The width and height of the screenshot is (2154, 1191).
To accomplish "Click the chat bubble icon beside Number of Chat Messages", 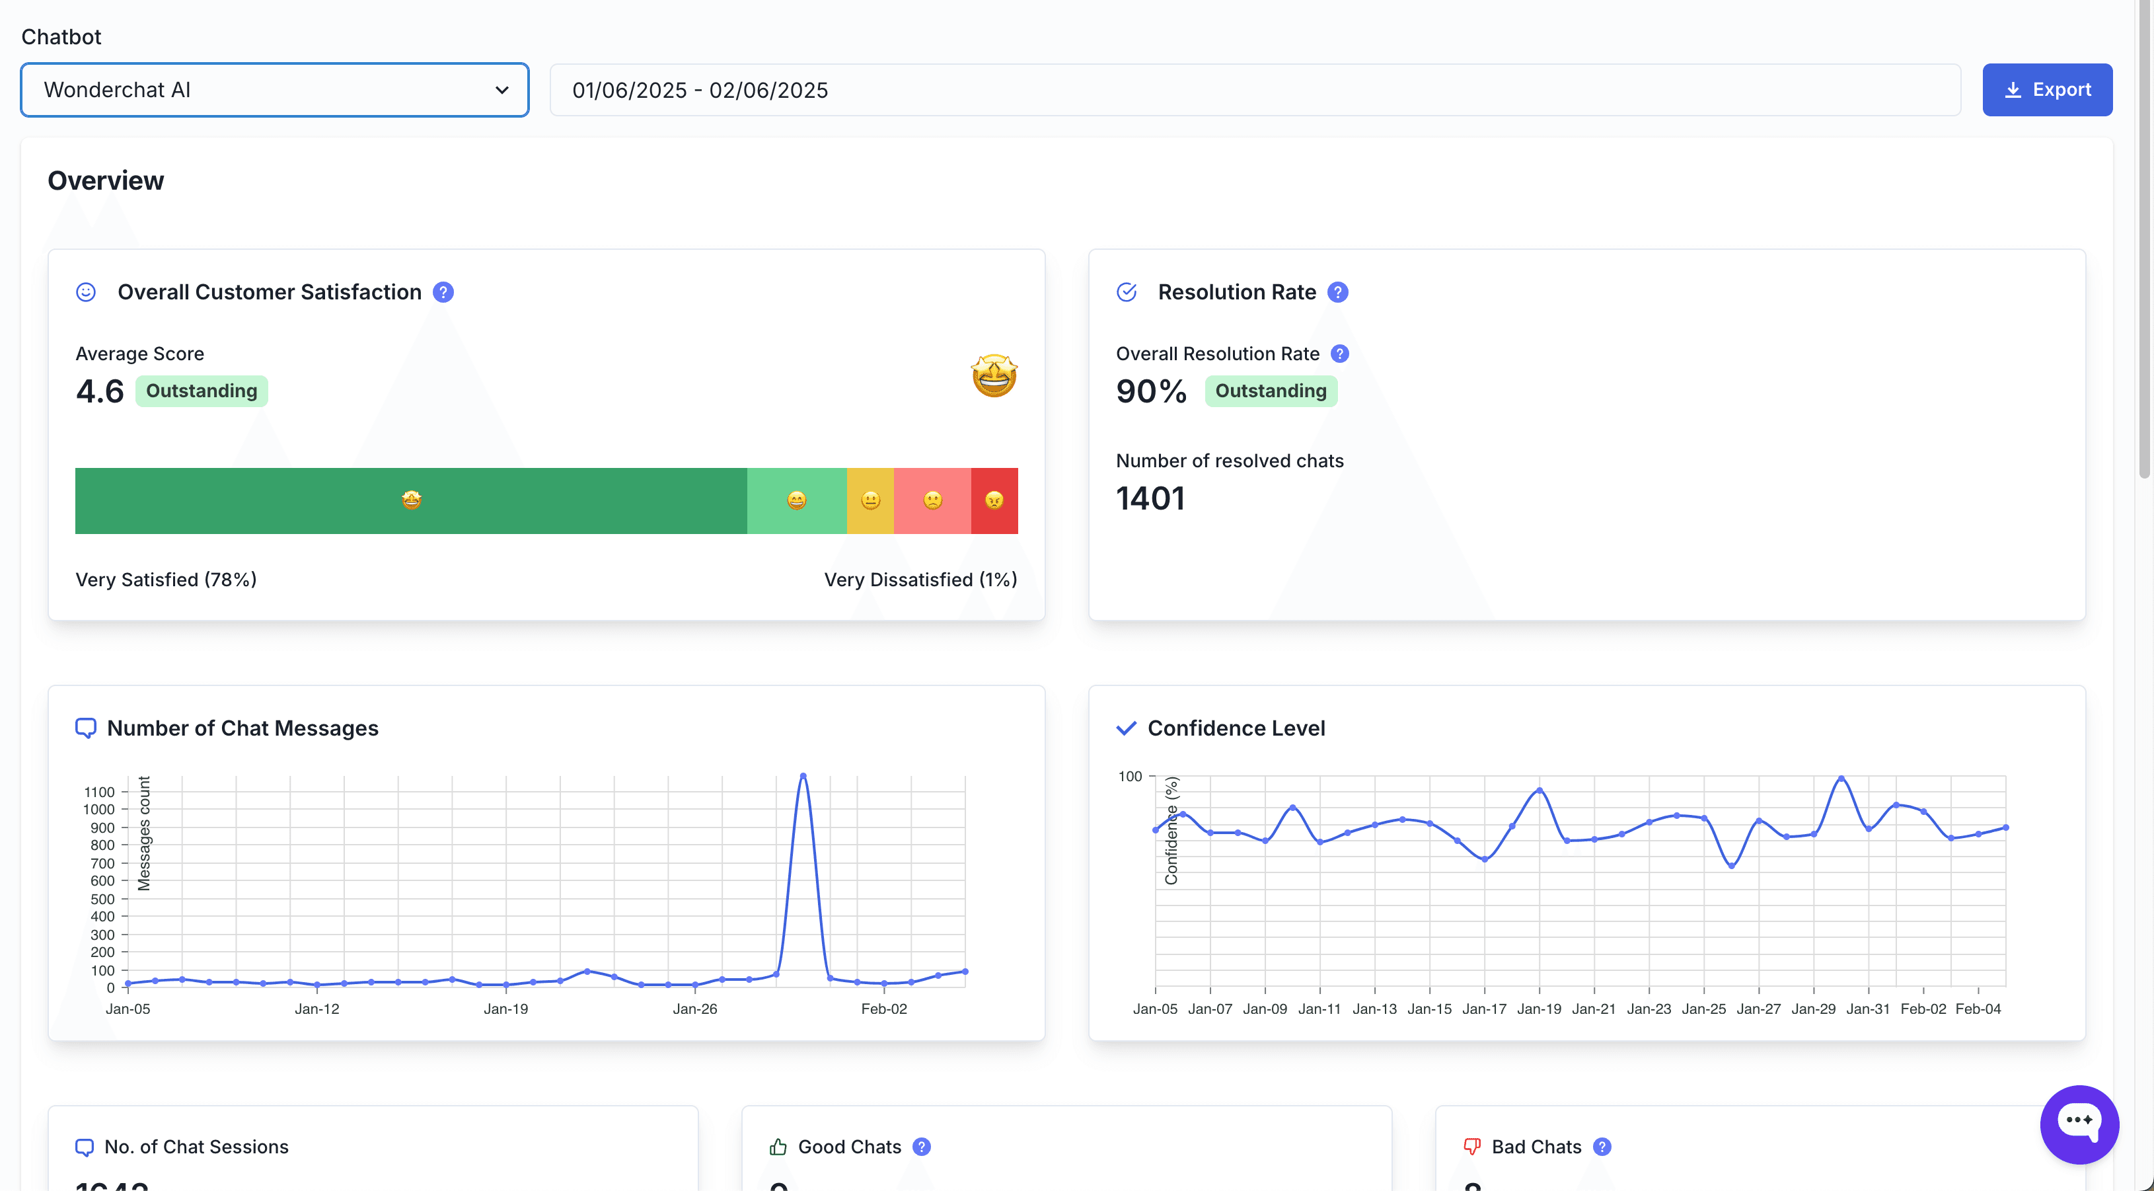I will click(85, 728).
